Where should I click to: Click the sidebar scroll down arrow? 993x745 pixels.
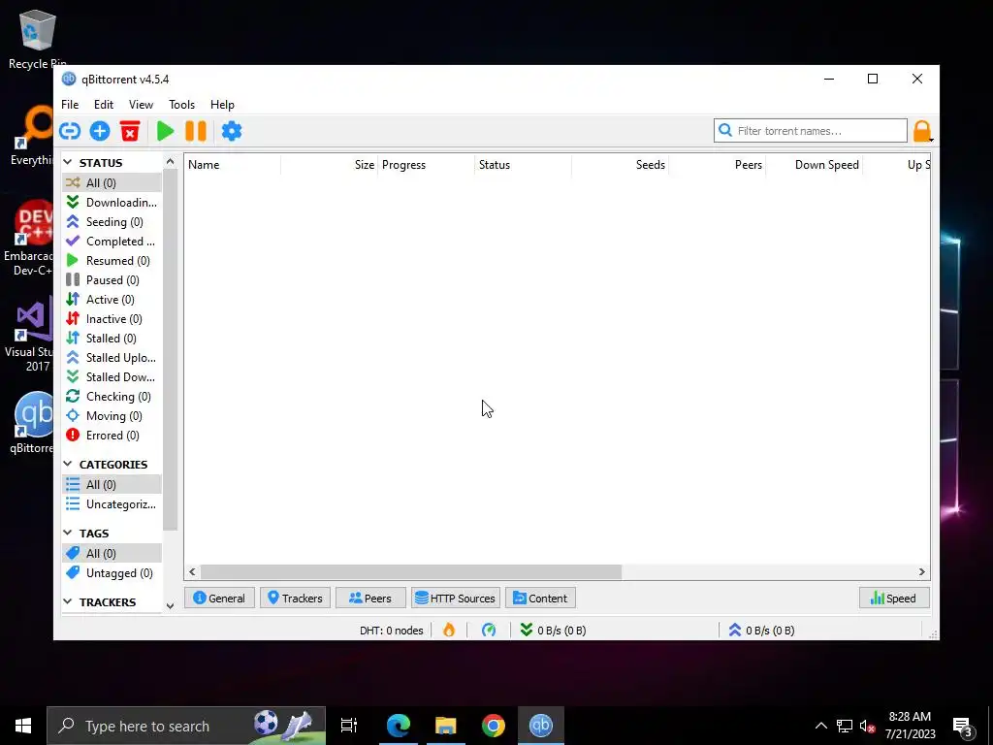click(170, 605)
